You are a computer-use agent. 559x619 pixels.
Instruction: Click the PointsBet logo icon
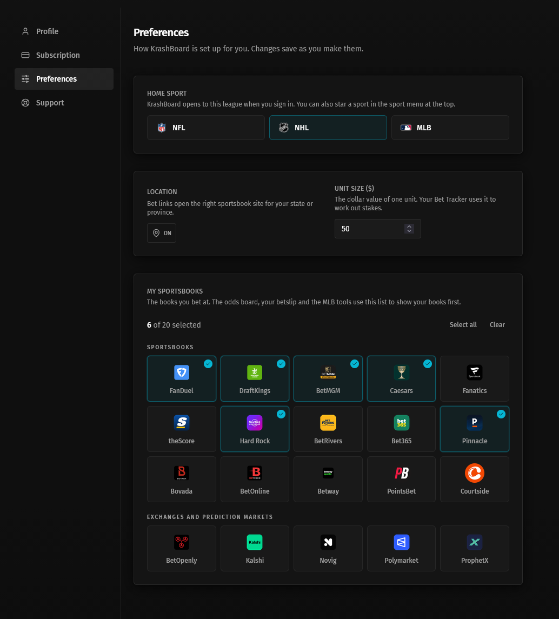click(402, 473)
